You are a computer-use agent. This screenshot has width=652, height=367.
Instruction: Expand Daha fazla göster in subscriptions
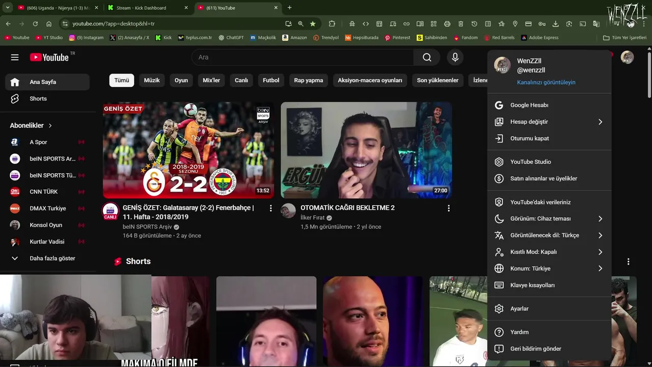click(x=47, y=258)
